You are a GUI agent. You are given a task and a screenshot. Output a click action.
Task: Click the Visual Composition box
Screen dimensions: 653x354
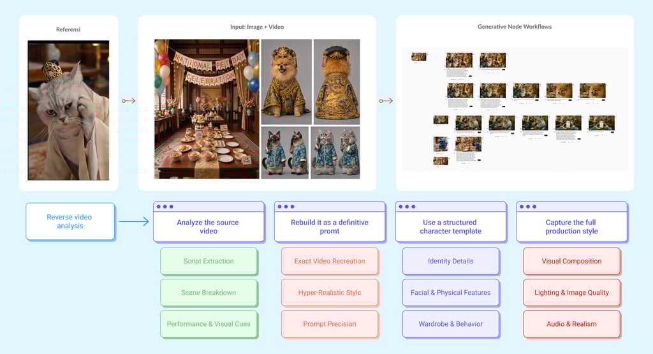[571, 261]
